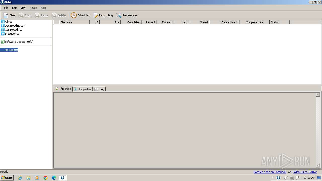Open the Report Bug tool
Viewport: 322px width, 181px height.
pos(103,15)
